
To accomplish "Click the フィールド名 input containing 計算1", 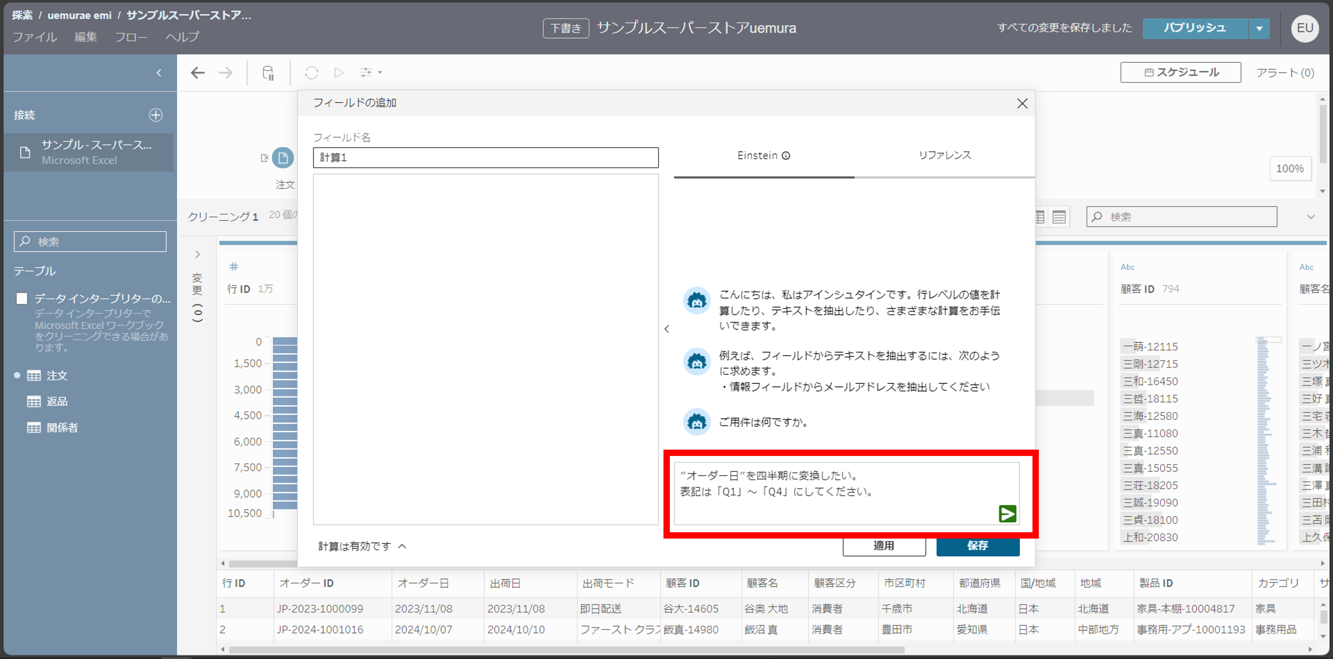I will [485, 158].
